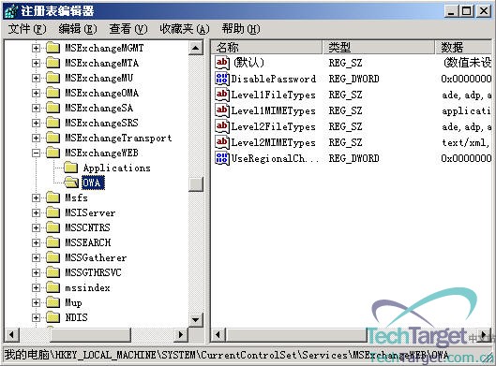Select the Applications folder icon

[71, 168]
